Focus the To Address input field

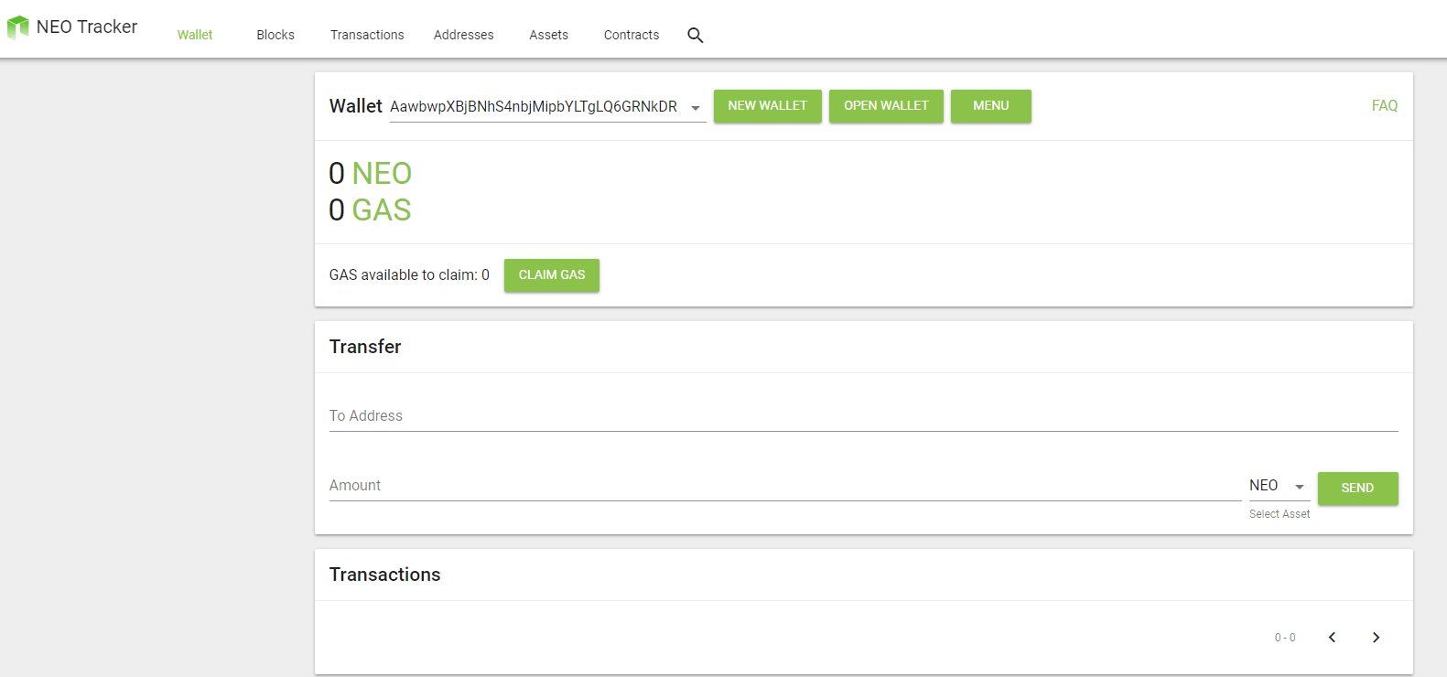point(864,416)
